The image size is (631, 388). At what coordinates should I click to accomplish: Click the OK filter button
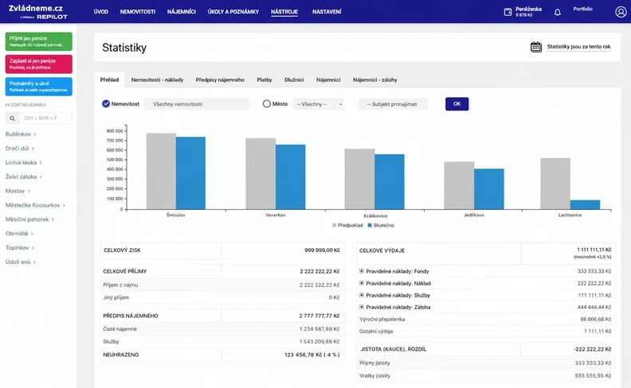click(457, 104)
